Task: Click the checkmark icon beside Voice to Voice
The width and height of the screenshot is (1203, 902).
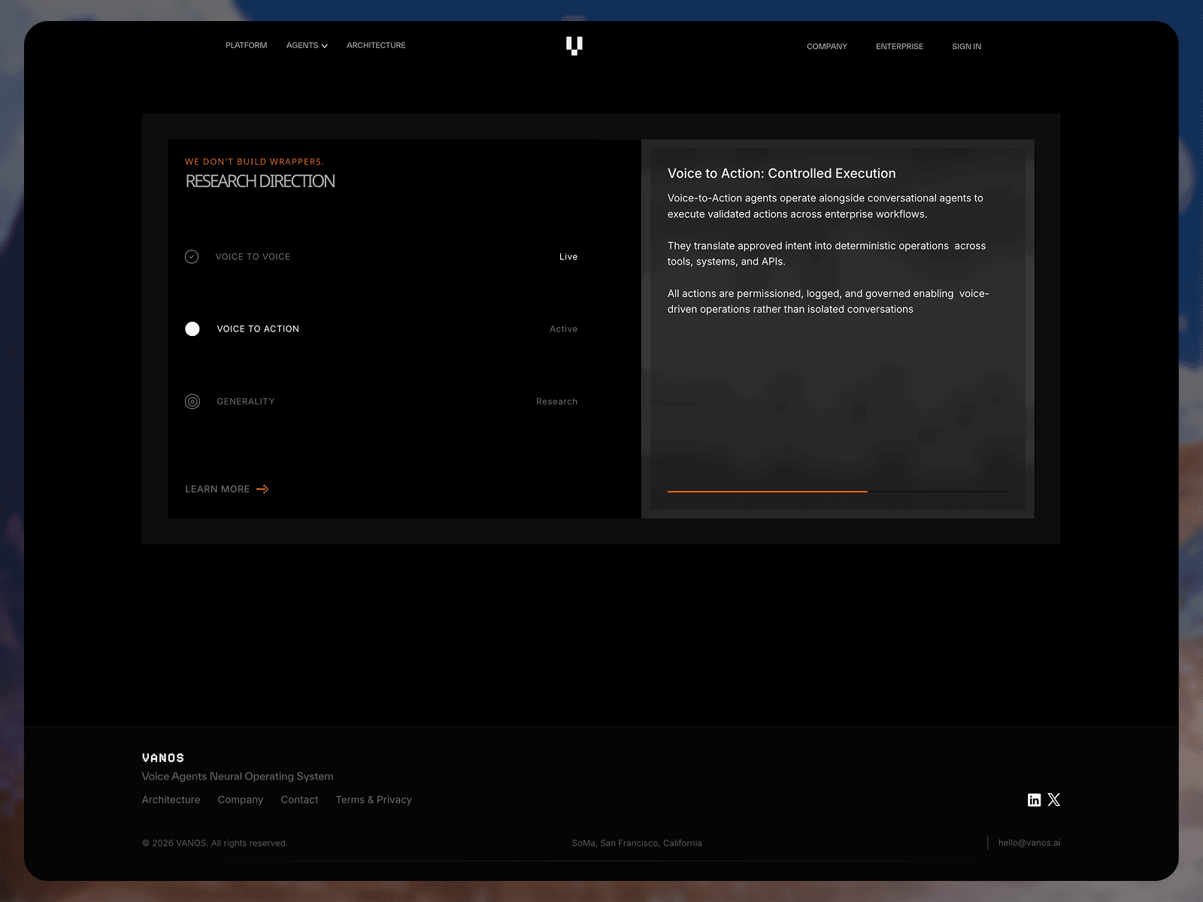Action: pyautogui.click(x=192, y=256)
